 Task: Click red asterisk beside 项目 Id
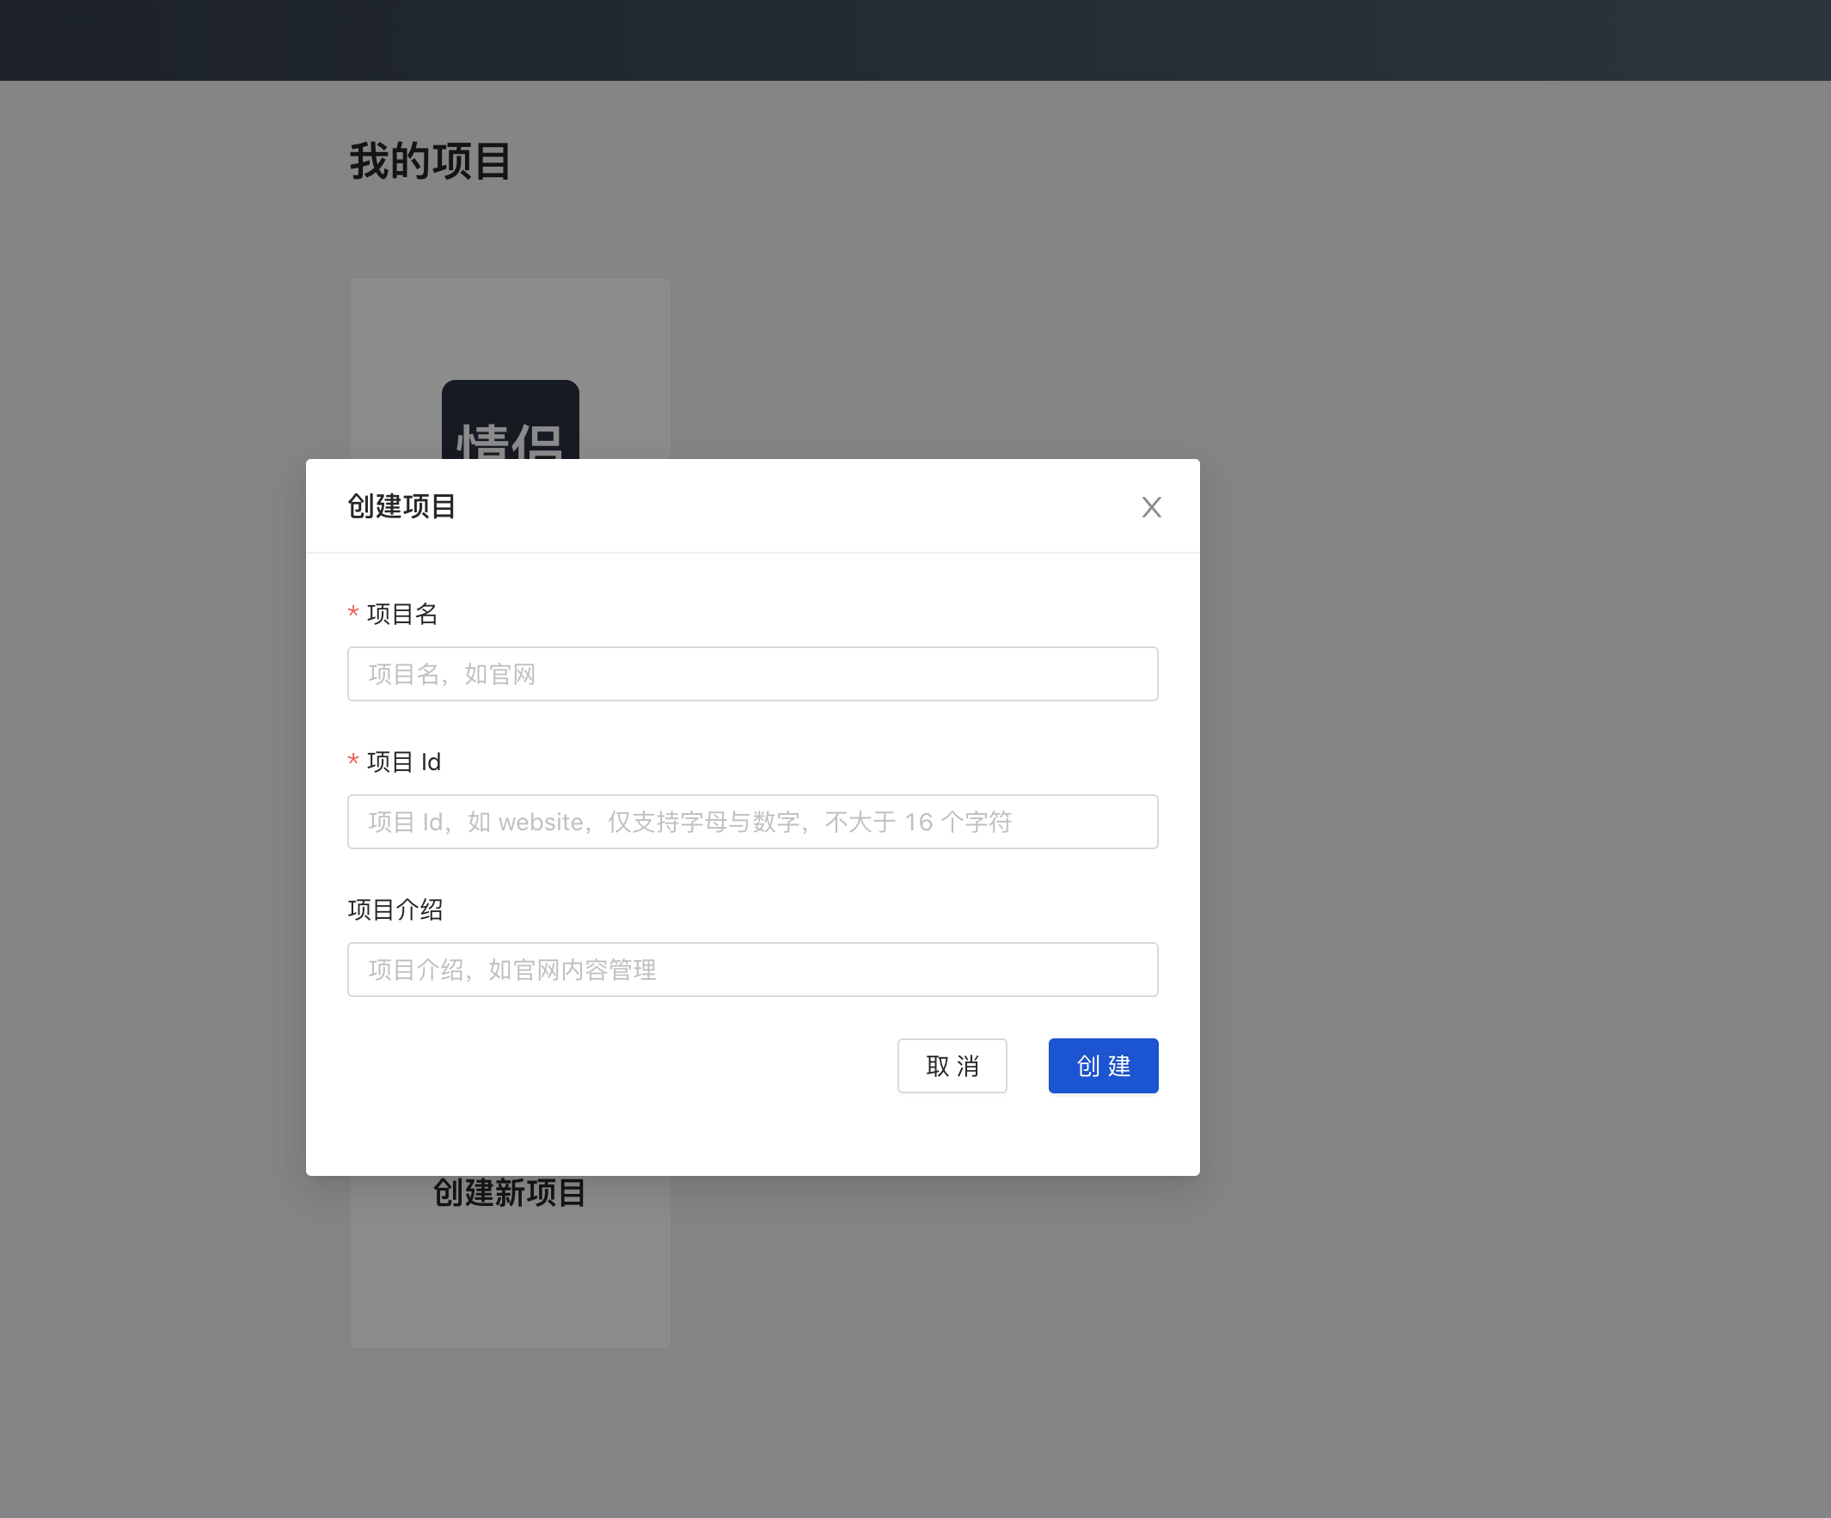click(353, 761)
